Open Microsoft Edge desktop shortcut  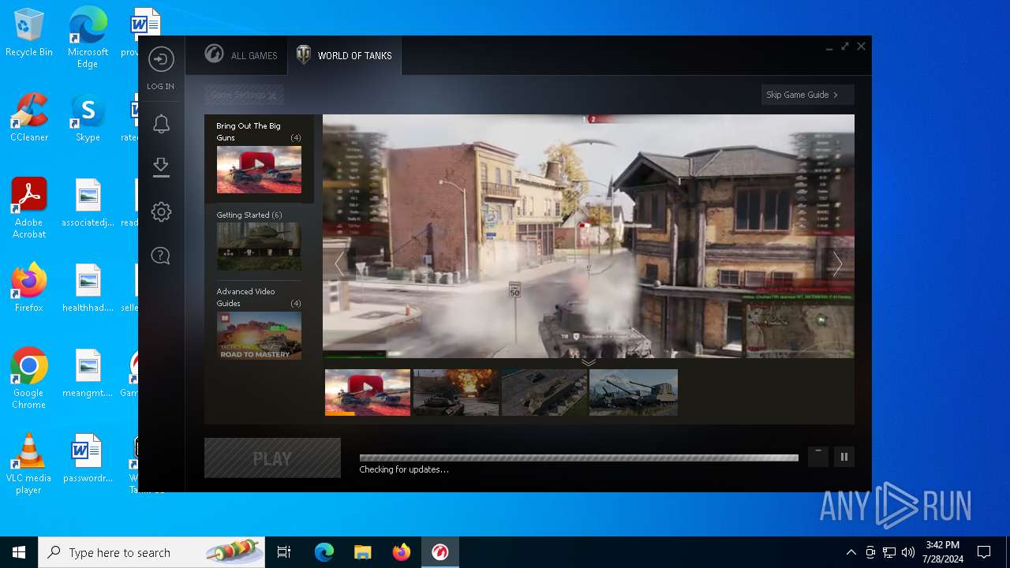tap(88, 37)
